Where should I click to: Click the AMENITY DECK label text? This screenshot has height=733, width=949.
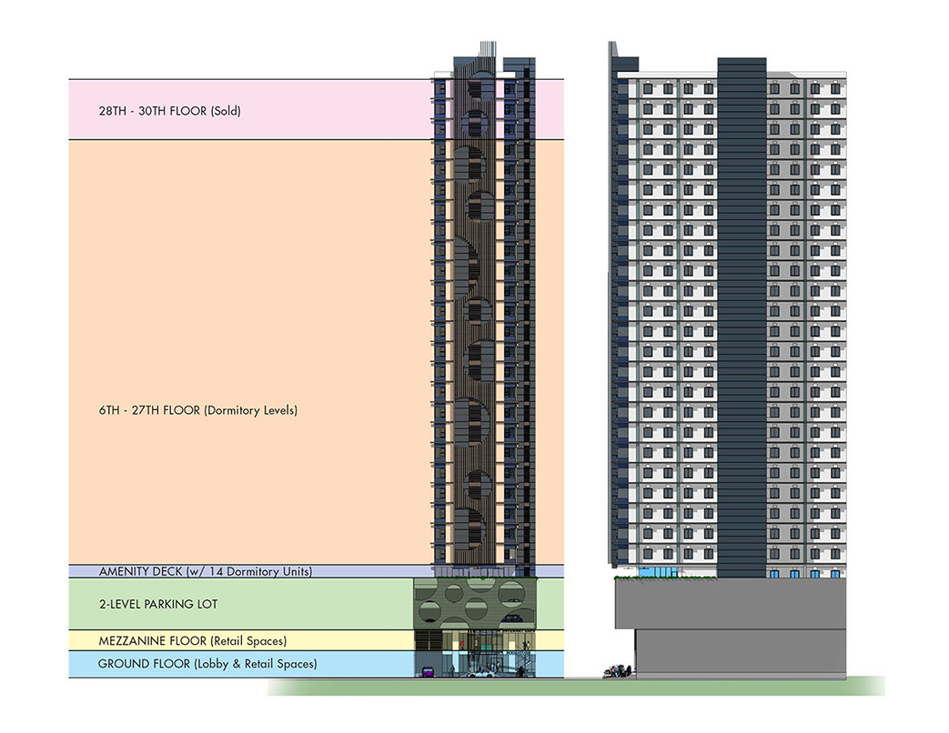205,572
